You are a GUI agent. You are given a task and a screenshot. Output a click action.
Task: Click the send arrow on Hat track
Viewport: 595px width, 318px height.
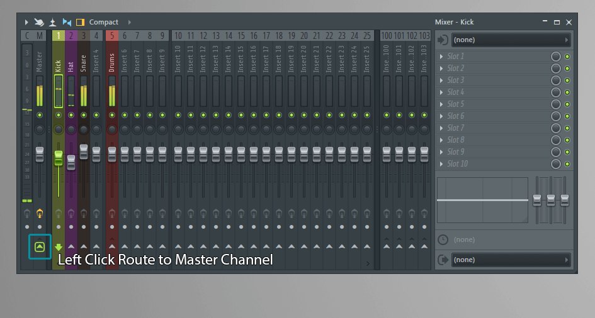pyautogui.click(x=71, y=246)
